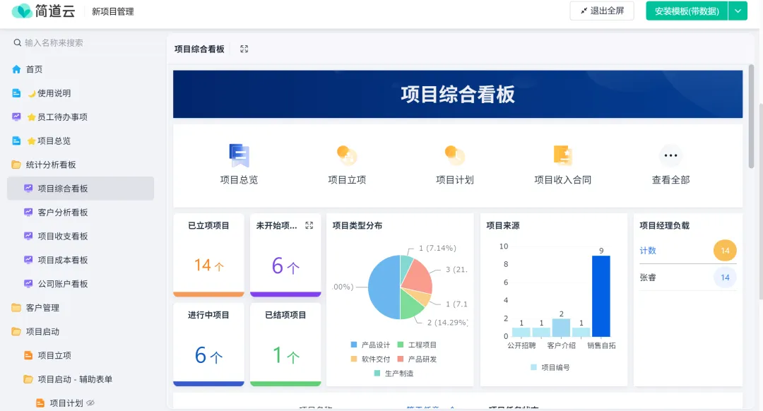This screenshot has width=763, height=411.
Task: Select 使用说明 in the sidebar
Action: pos(81,93)
